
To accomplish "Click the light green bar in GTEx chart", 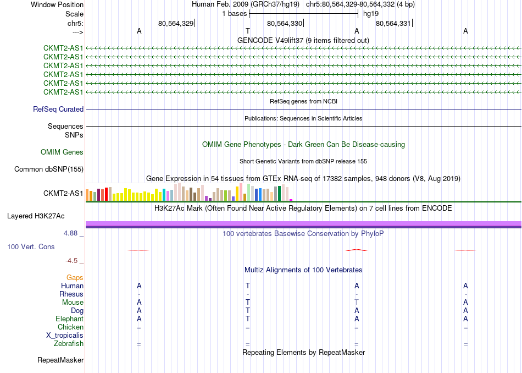I will tap(249, 193).
